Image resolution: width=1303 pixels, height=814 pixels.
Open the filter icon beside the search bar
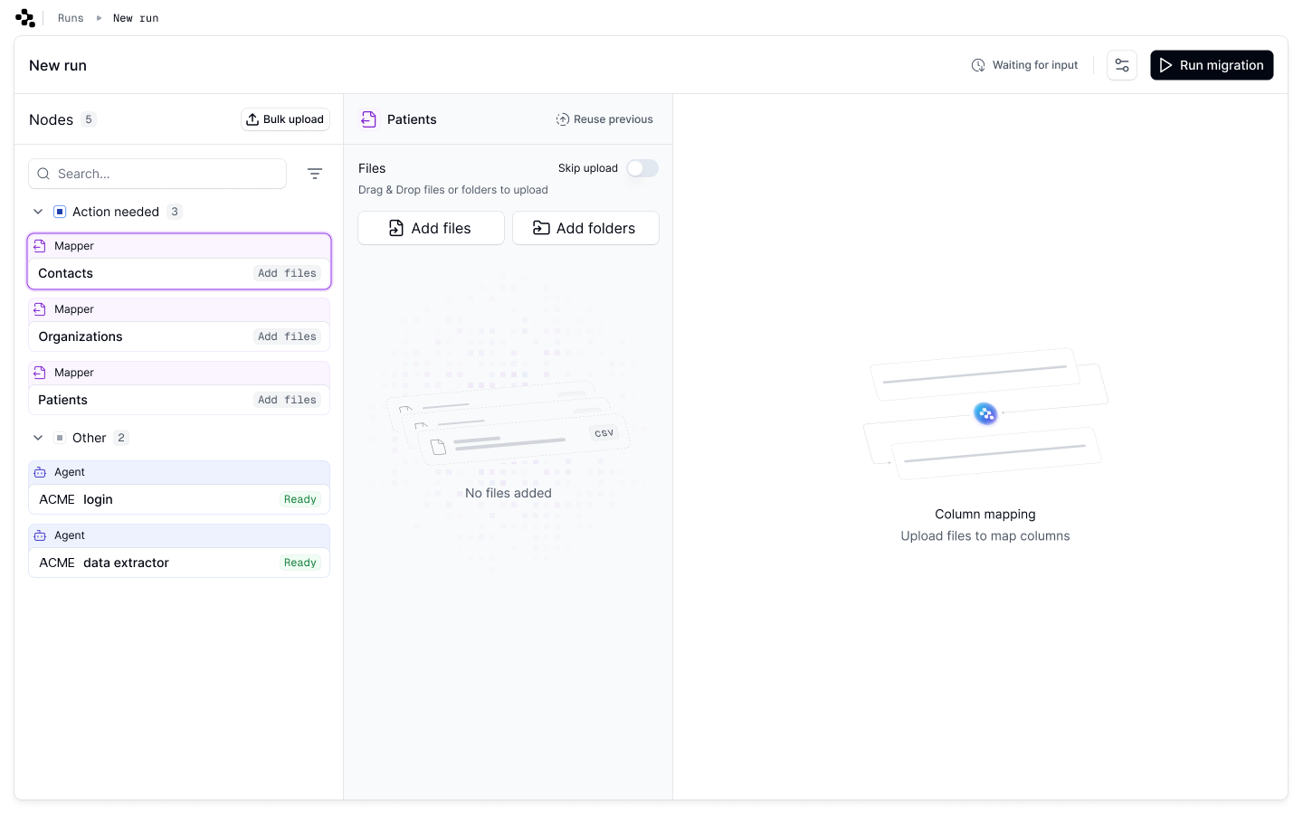pos(315,173)
